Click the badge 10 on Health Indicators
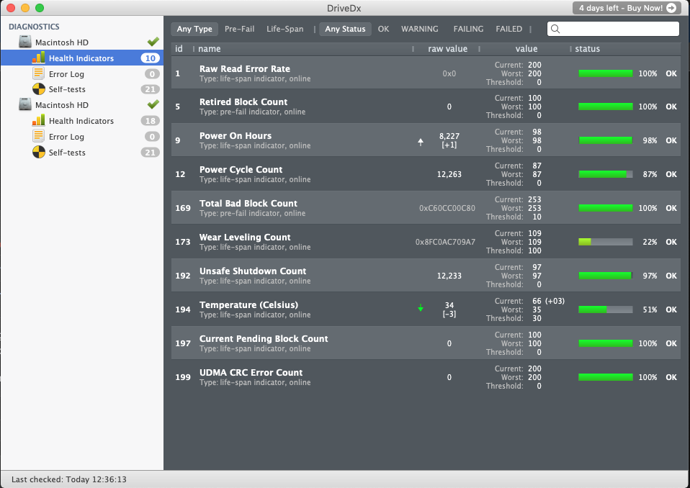The width and height of the screenshot is (690, 488). pos(151,58)
